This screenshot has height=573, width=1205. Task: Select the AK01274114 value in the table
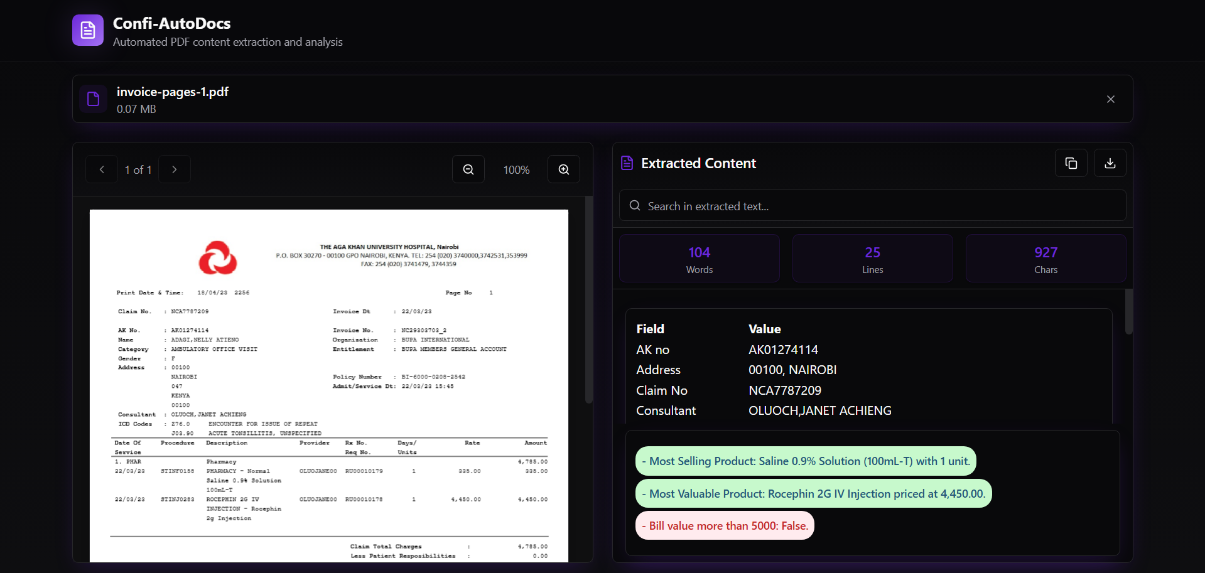[x=783, y=350]
